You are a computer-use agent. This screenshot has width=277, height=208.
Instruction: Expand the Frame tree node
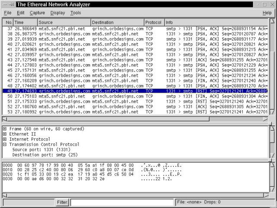(5, 129)
